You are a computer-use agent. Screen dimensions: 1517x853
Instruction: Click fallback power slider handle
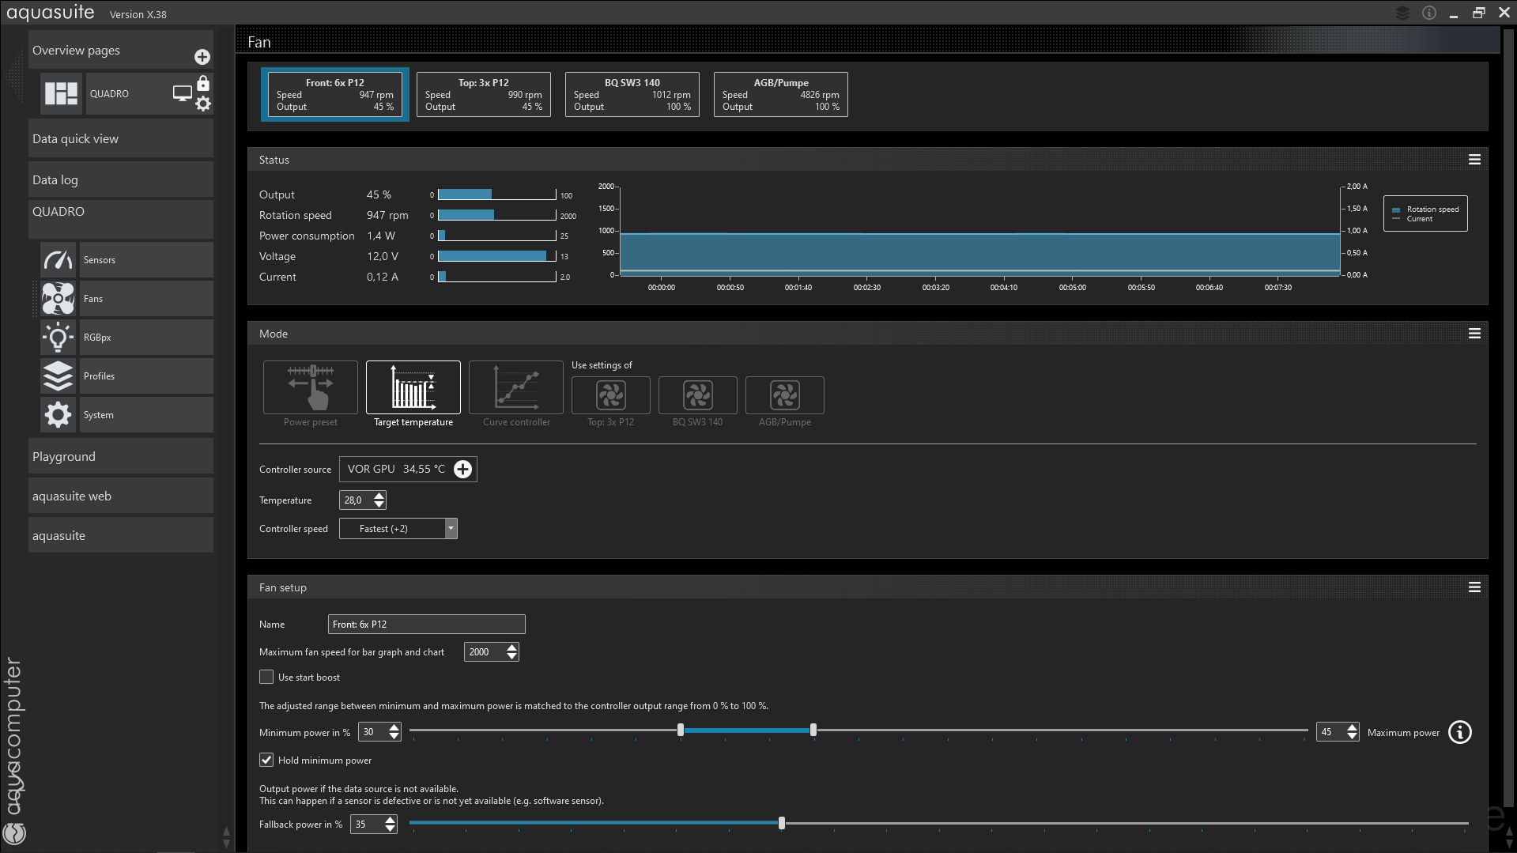tap(782, 823)
